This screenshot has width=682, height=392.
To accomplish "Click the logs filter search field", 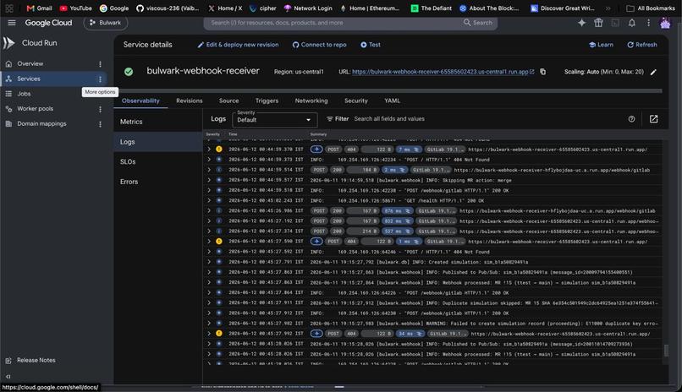I will tap(487, 119).
